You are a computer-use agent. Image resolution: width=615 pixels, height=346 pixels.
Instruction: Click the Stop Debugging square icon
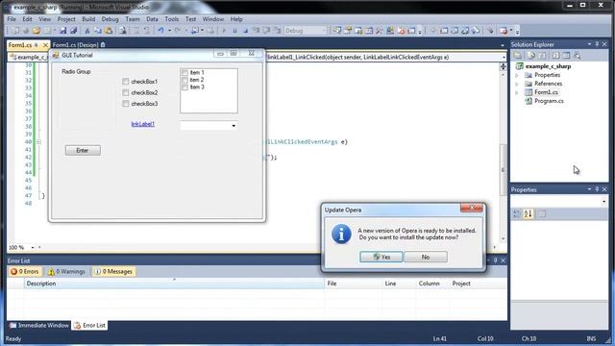(x=245, y=31)
